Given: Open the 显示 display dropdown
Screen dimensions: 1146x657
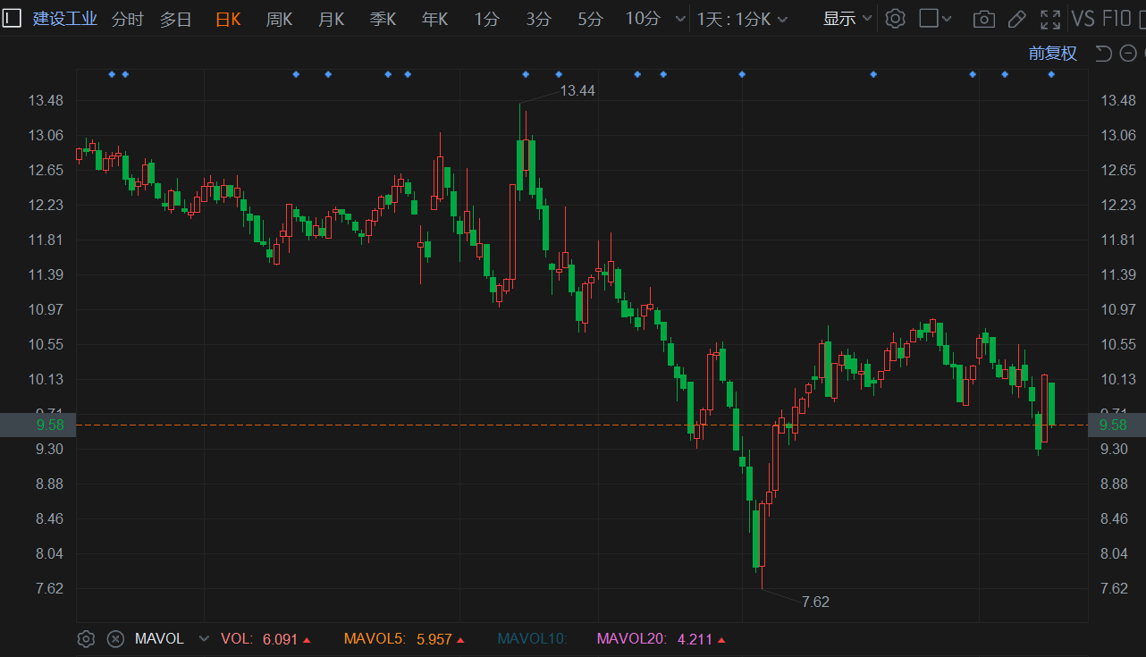Looking at the screenshot, I should pyautogui.click(x=847, y=19).
